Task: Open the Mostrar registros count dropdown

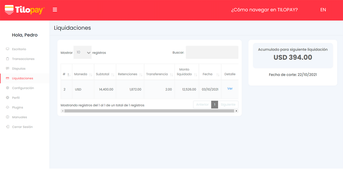Action: click(83, 52)
